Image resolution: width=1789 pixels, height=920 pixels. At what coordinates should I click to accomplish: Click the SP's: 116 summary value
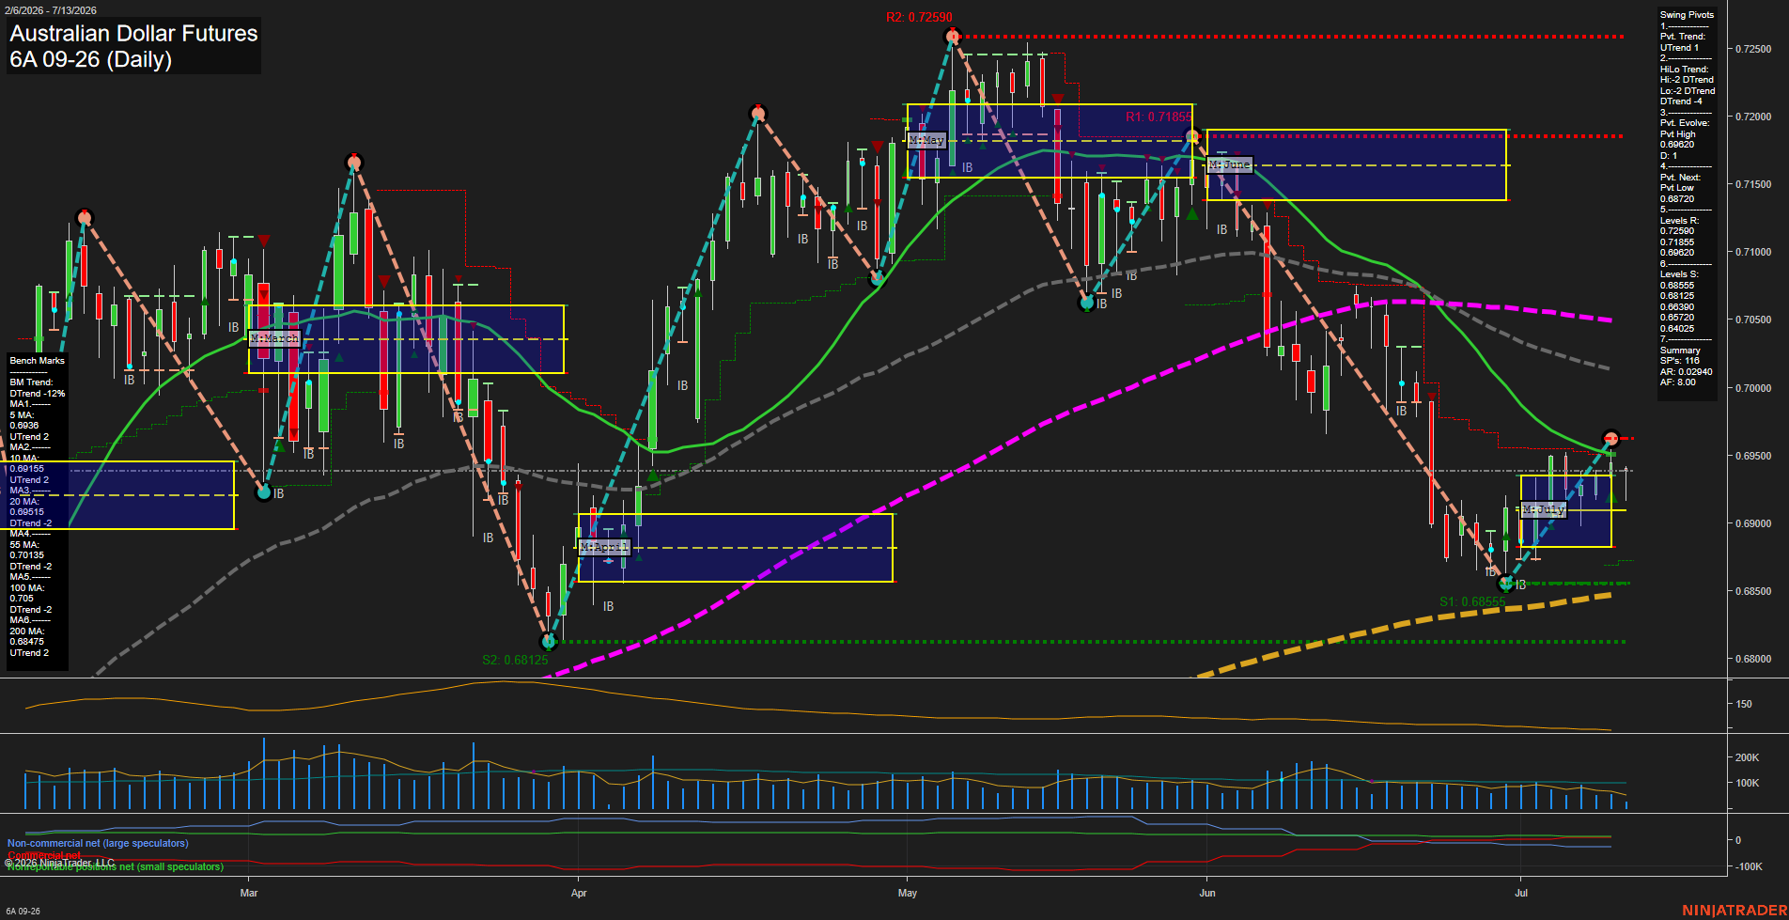(1680, 361)
